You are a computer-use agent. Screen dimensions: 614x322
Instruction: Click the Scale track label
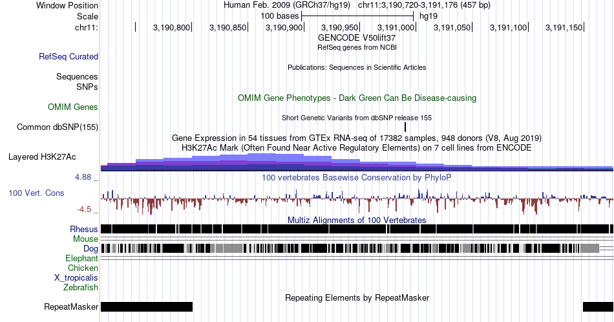pyautogui.click(x=87, y=16)
